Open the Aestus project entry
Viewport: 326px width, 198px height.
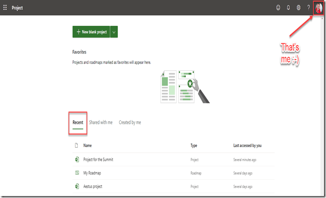coord(93,186)
